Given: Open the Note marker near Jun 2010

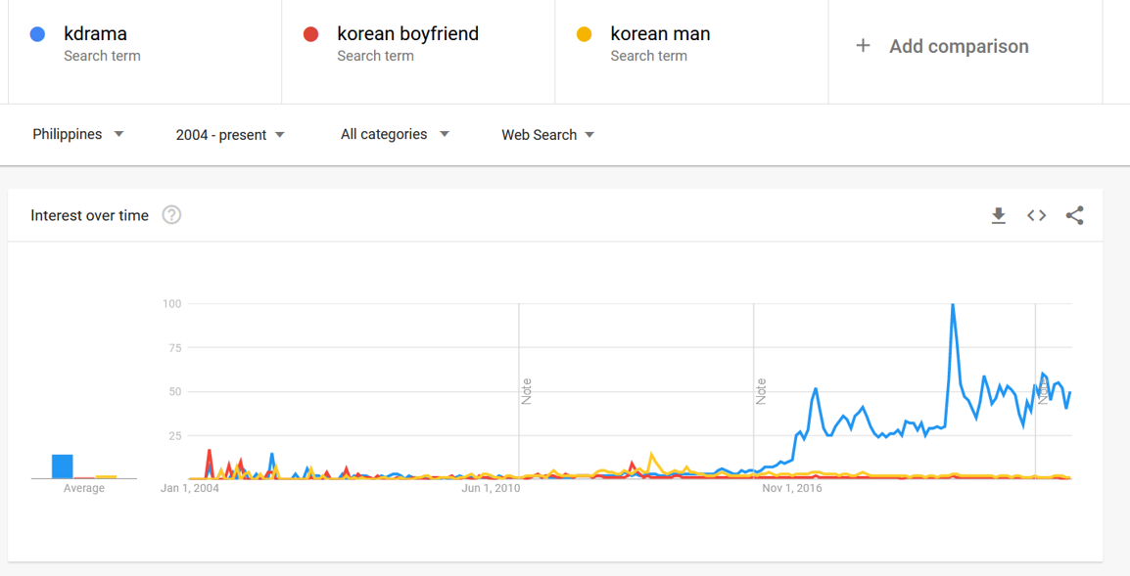Looking at the screenshot, I should point(526,392).
